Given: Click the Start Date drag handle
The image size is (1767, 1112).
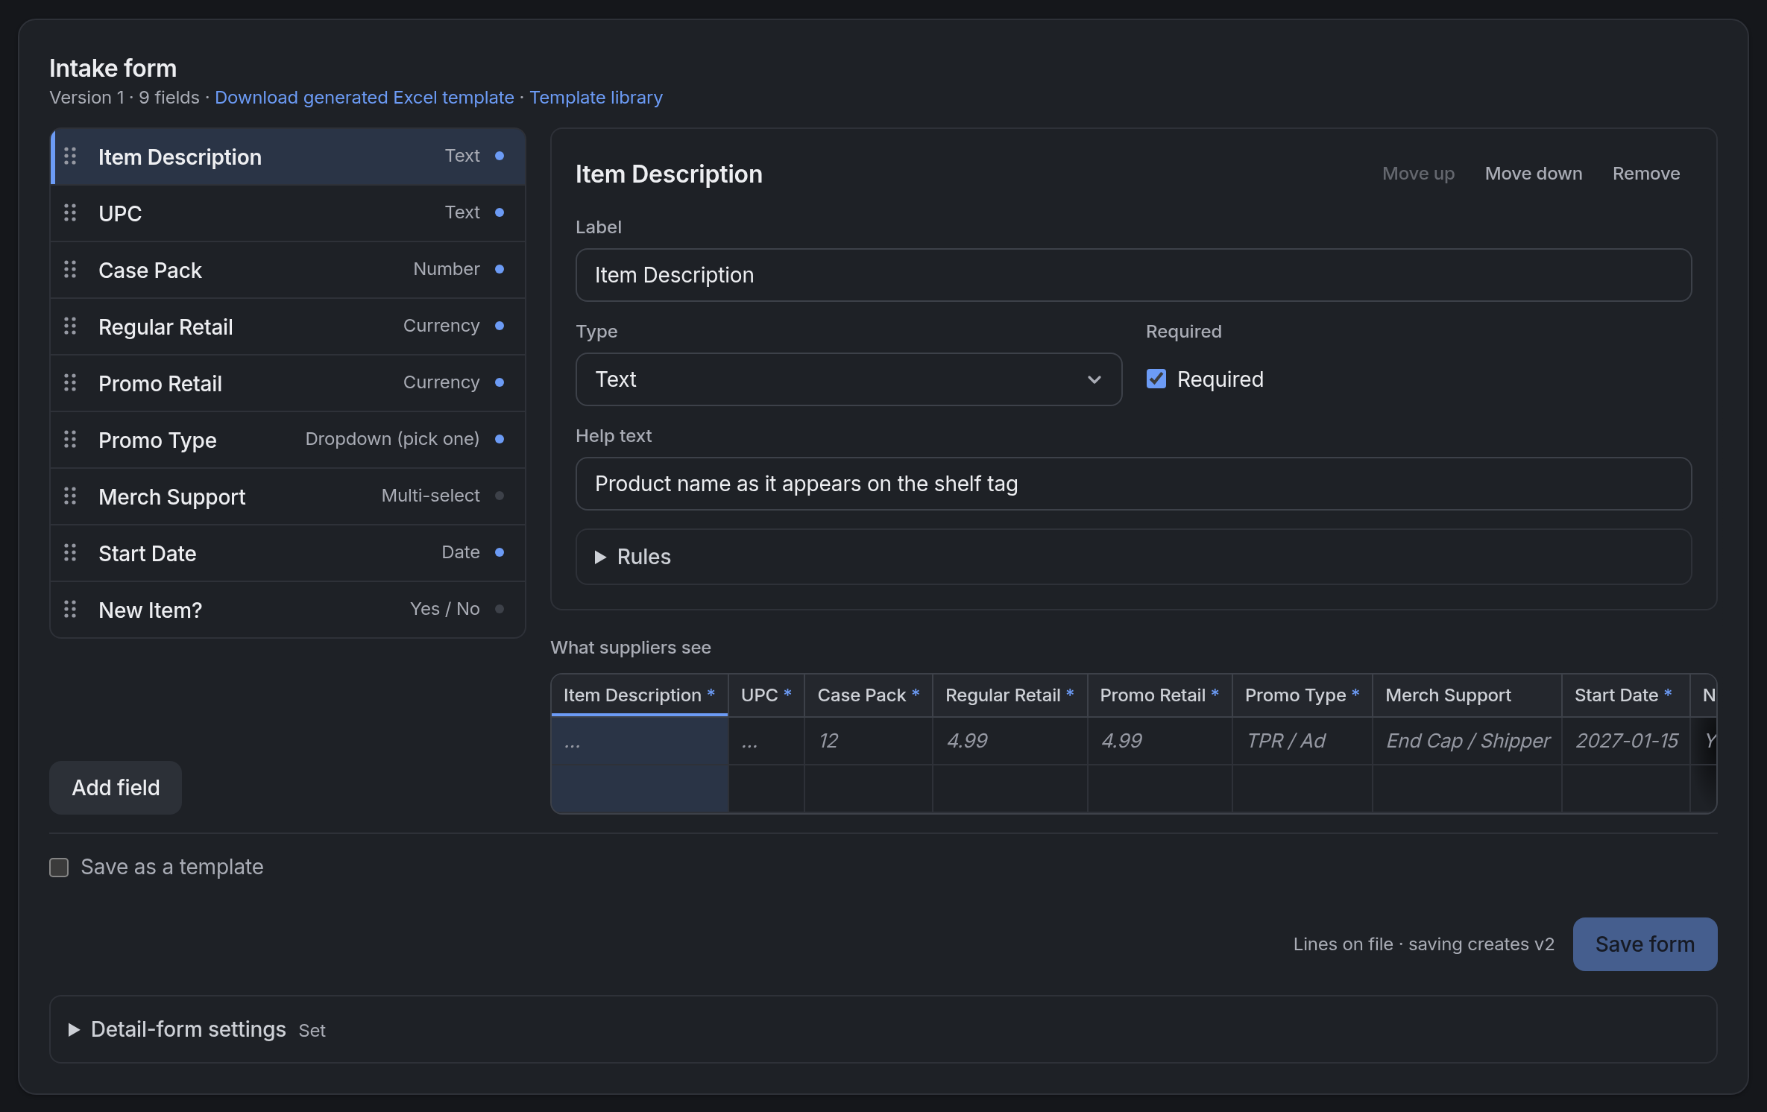Looking at the screenshot, I should [70, 552].
